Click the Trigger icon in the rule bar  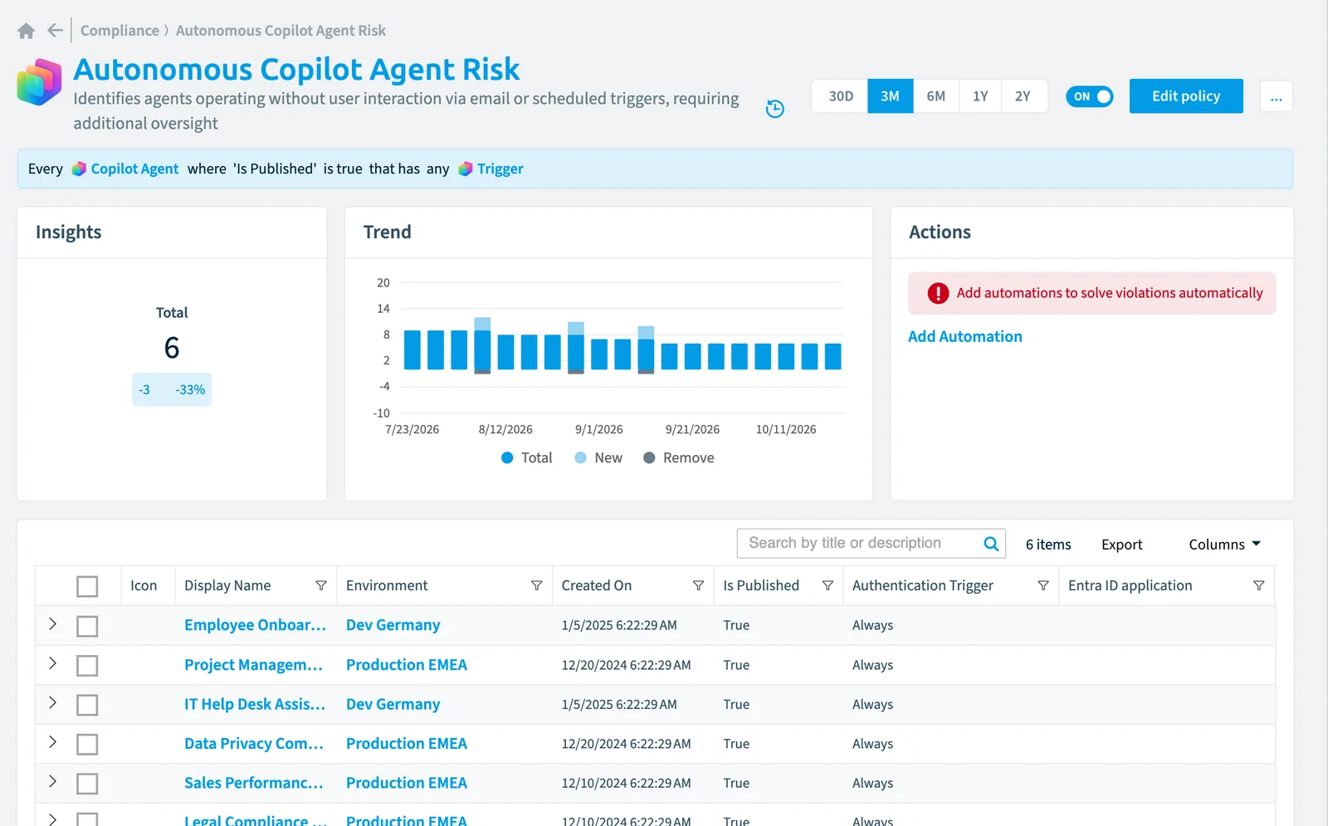466,169
